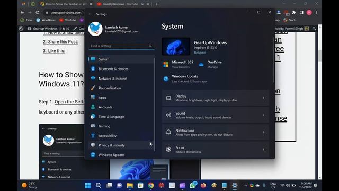Open the weather widget on taskbar
The image size is (339, 191).
pos(29,185)
